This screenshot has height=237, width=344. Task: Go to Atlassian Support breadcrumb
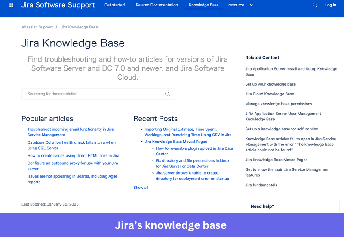tap(37, 27)
